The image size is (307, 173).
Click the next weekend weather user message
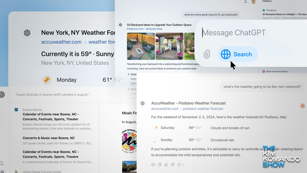(262, 87)
